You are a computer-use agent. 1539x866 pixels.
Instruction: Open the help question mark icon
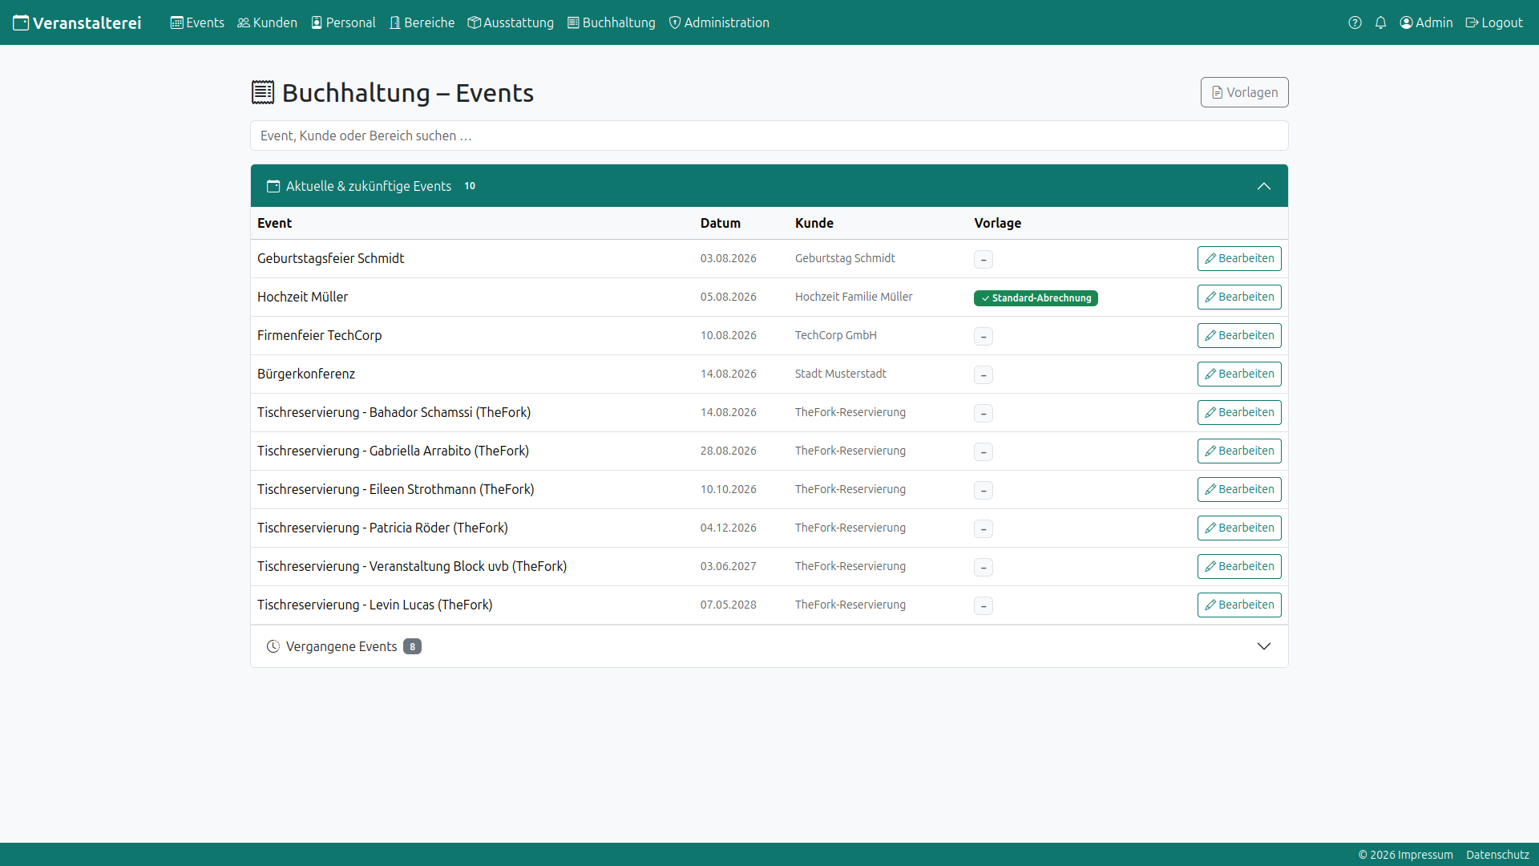pyautogui.click(x=1355, y=22)
